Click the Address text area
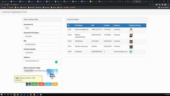Screen dimensions: 170x96 (x=42, y=62)
